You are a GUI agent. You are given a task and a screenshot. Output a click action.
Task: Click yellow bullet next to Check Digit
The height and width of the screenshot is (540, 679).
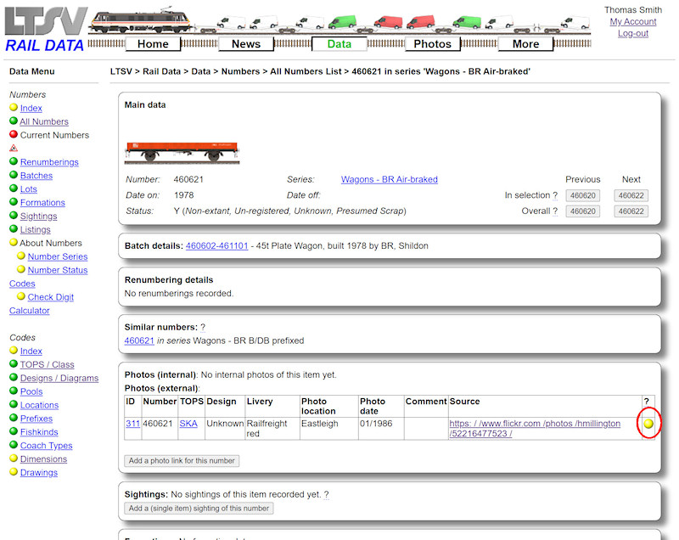pos(21,296)
